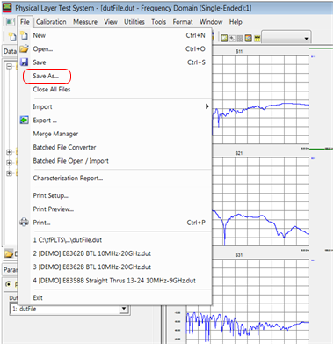Choose Characterization Report... entry
Viewport: 334px width, 344px height.
tap(68, 179)
